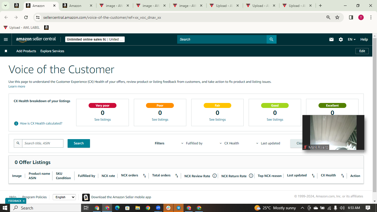377x212 pixels.
Task: Open Upload - AWL LABEL bookmark
Action: 22,28
